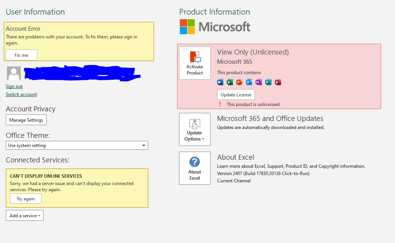395x243 pixels.
Task: Click This product is unlicensed message
Action: pyautogui.click(x=253, y=104)
